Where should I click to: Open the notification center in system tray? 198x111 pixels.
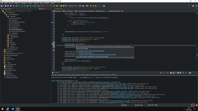(195, 109)
